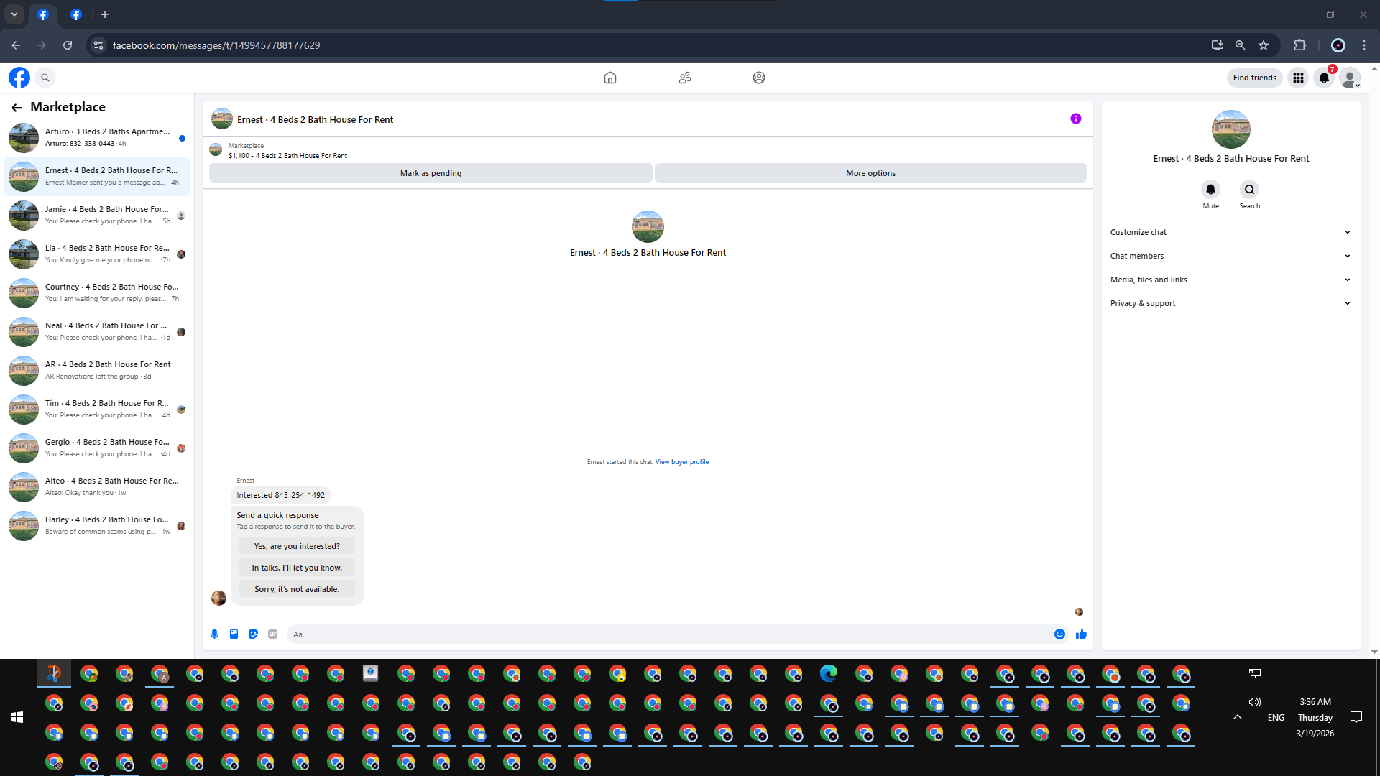Image resolution: width=1380 pixels, height=776 pixels.
Task: Click the voice clip microphone icon
Action: point(214,634)
